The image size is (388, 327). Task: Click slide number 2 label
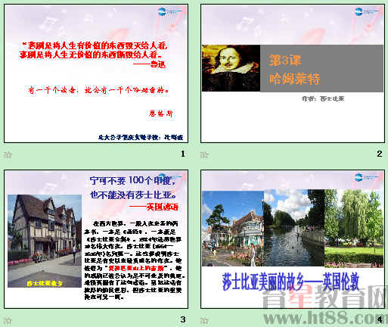(380, 154)
